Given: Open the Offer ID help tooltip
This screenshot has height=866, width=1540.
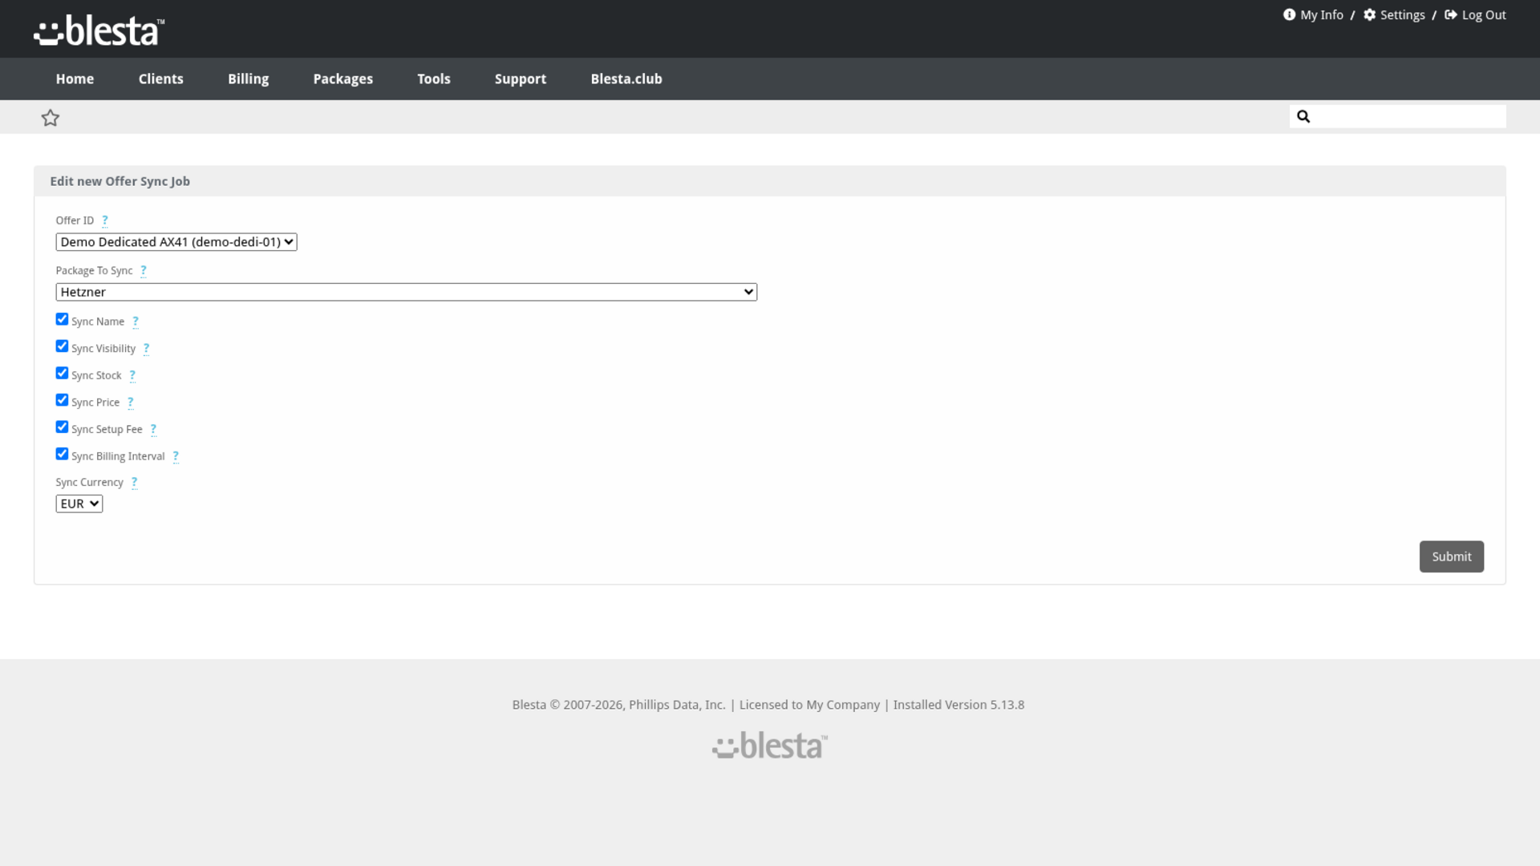Looking at the screenshot, I should [x=105, y=221].
